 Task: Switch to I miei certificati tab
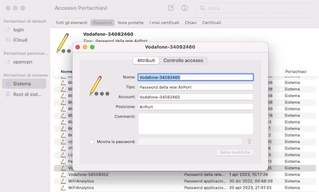pos(164,23)
